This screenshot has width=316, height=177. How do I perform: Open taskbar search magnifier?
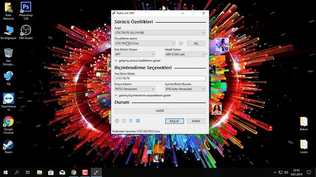tap(17, 173)
